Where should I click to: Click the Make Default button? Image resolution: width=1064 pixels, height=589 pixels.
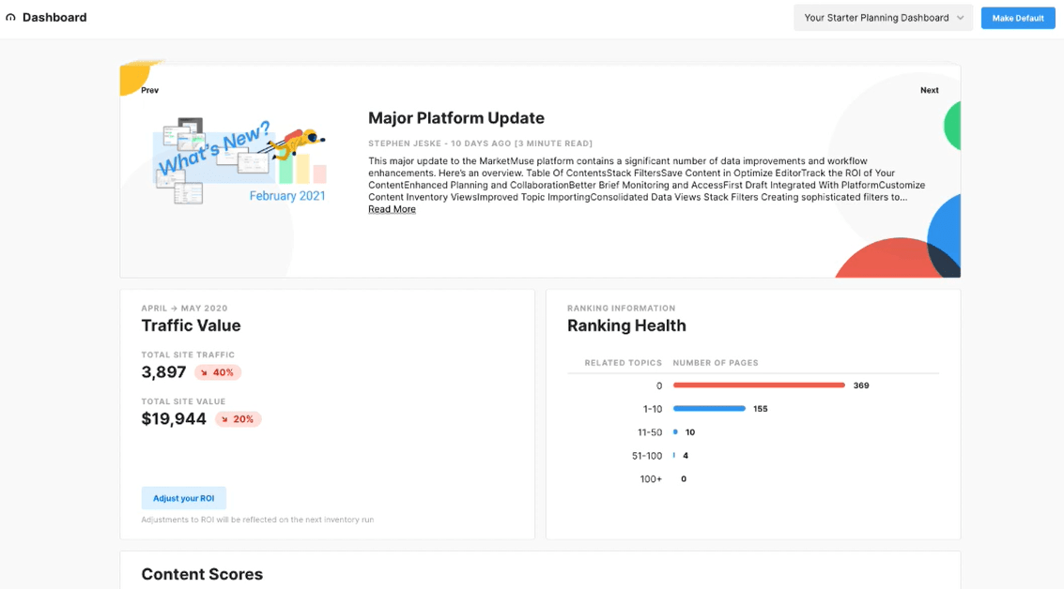1017,18
